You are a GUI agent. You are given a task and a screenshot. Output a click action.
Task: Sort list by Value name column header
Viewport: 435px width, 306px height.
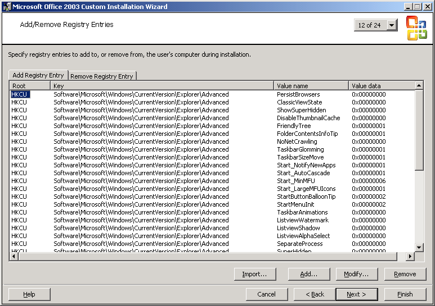click(x=311, y=86)
